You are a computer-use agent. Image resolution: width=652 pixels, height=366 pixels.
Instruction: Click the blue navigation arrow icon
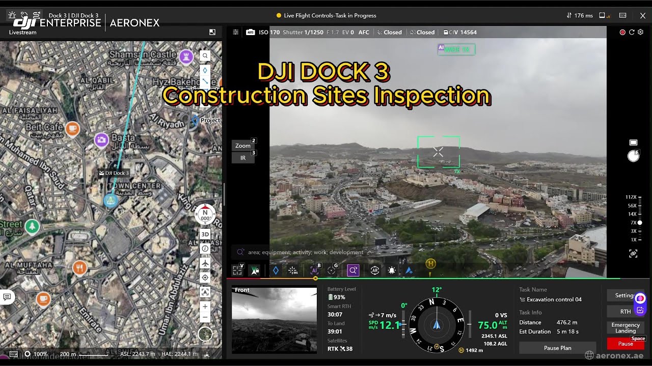pyautogui.click(x=409, y=271)
